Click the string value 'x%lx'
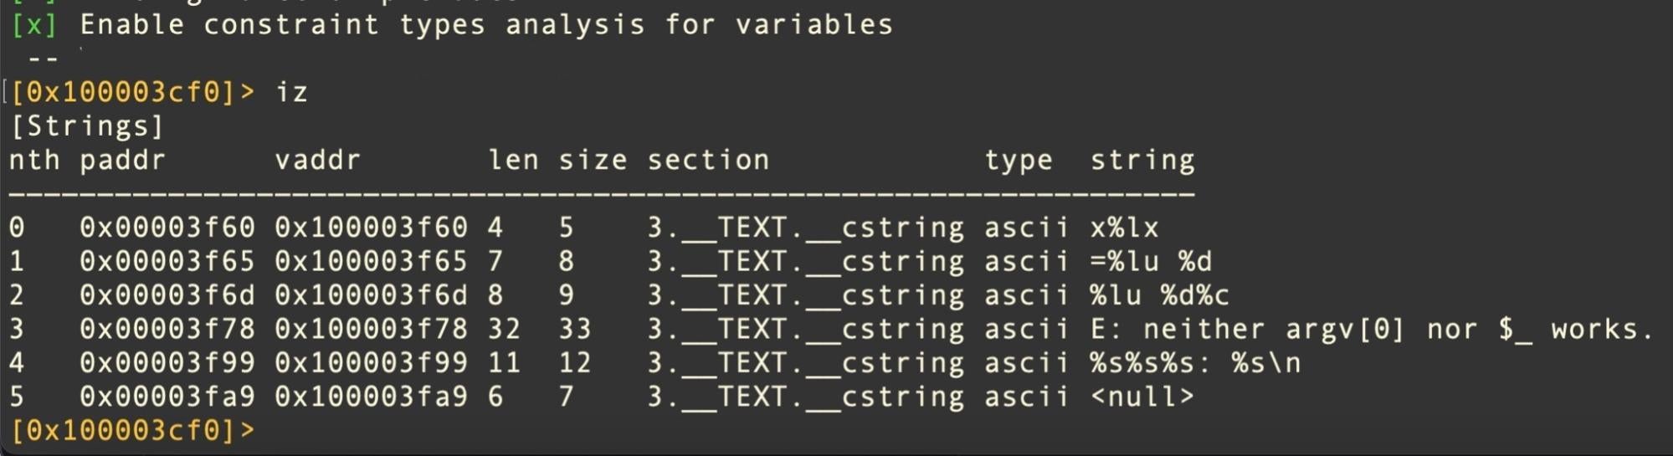This screenshot has height=456, width=1673. [x=1124, y=228]
